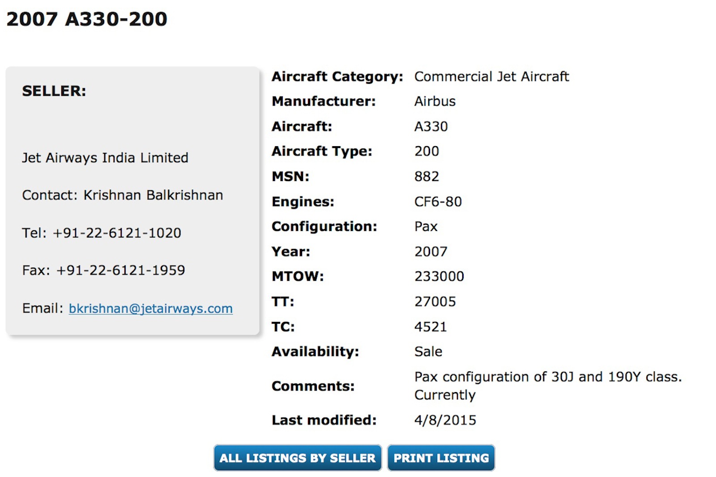Click the contact name Krishnan Balkrishnan
The image size is (716, 477).
[153, 195]
